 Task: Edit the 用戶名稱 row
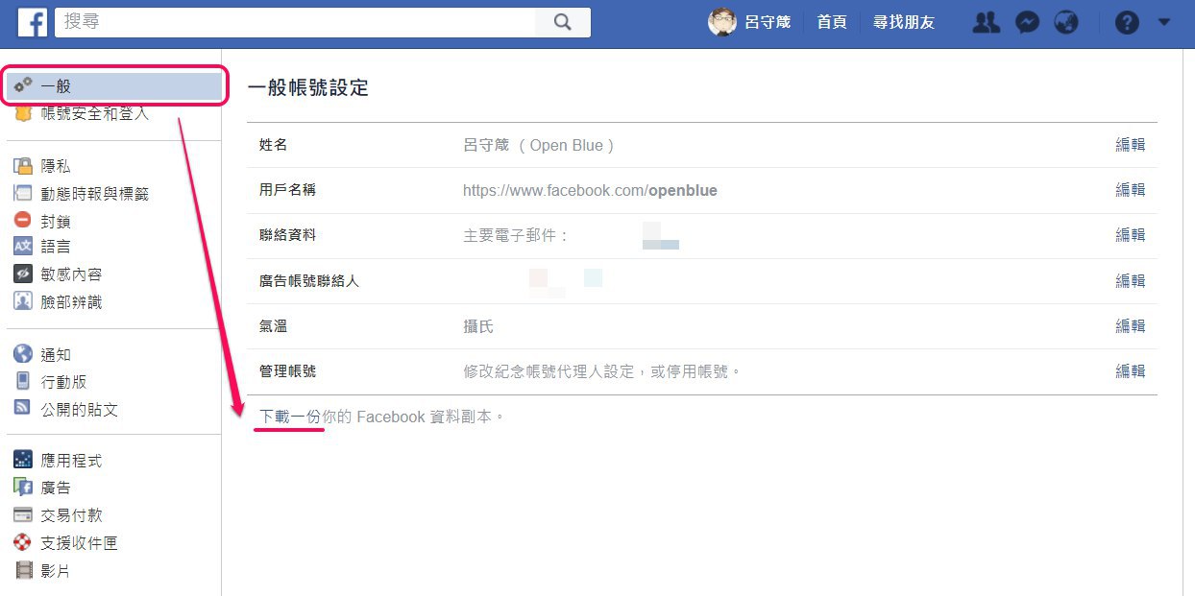point(1130,190)
